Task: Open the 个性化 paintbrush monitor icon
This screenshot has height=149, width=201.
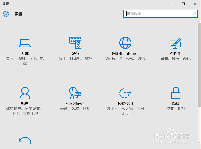Action: (175, 43)
